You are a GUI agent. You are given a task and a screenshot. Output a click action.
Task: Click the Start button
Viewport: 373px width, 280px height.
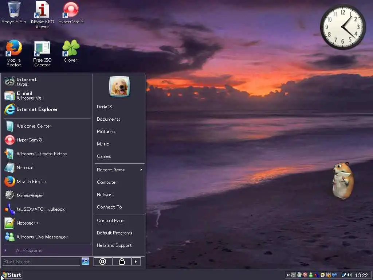(11, 275)
